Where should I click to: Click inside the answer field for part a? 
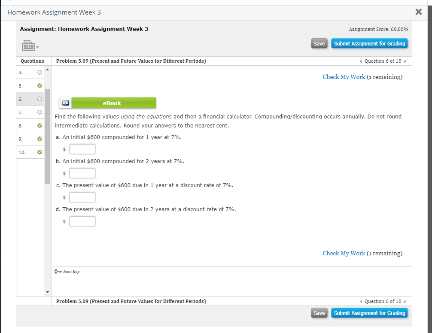82,149
